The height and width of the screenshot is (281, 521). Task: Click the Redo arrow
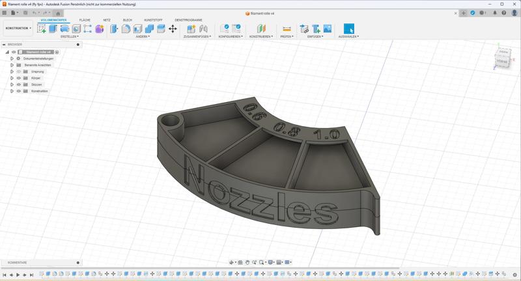coord(45,13)
